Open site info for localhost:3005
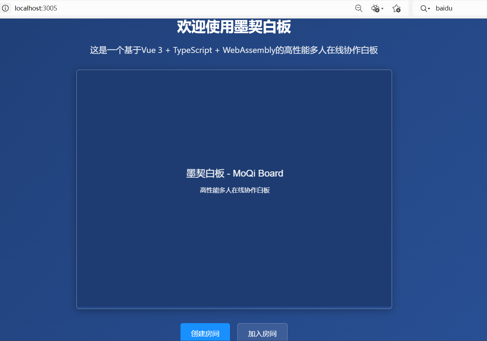487x341 pixels. (x=6, y=8)
